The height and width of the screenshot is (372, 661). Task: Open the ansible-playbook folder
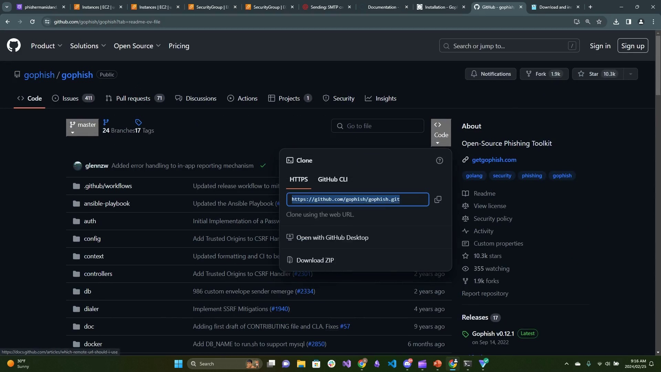(x=107, y=204)
